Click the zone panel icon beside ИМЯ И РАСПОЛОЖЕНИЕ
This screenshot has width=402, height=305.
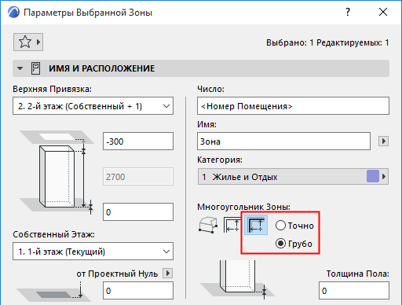coord(35,68)
